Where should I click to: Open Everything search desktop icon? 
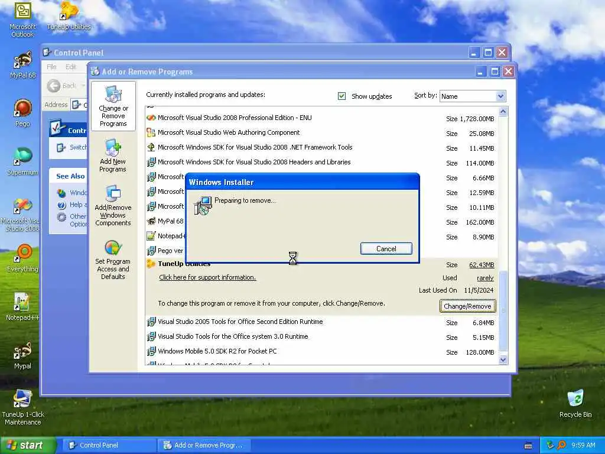[22, 258]
